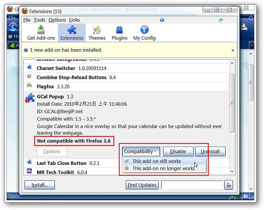Open the Plugins pane
Screen dimensions: 264x210
point(120,33)
